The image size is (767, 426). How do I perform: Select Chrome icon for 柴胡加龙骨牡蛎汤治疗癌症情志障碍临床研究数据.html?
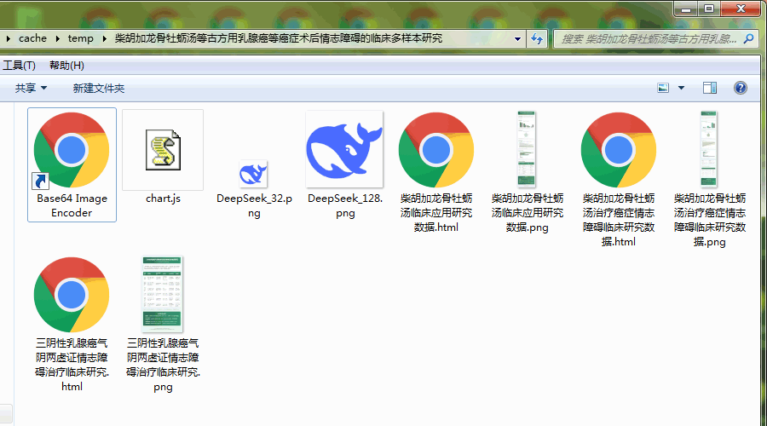[619, 150]
